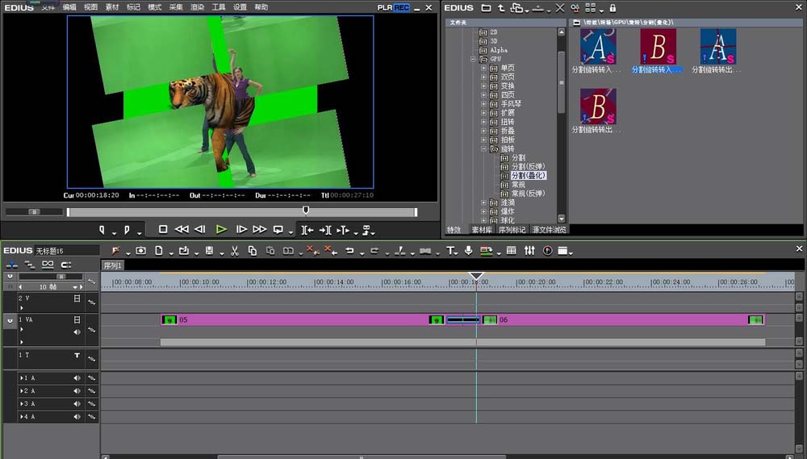Select the Cut scissors icon in timeline toolbar
Screen dimensions: 807x459
pyautogui.click(x=234, y=251)
